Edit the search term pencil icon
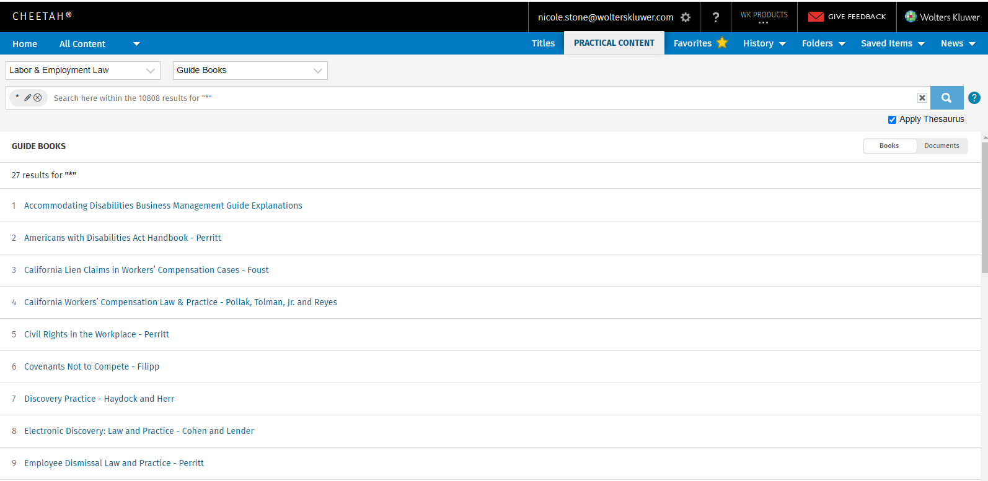Screen dimensions: 988x481 tap(28, 98)
